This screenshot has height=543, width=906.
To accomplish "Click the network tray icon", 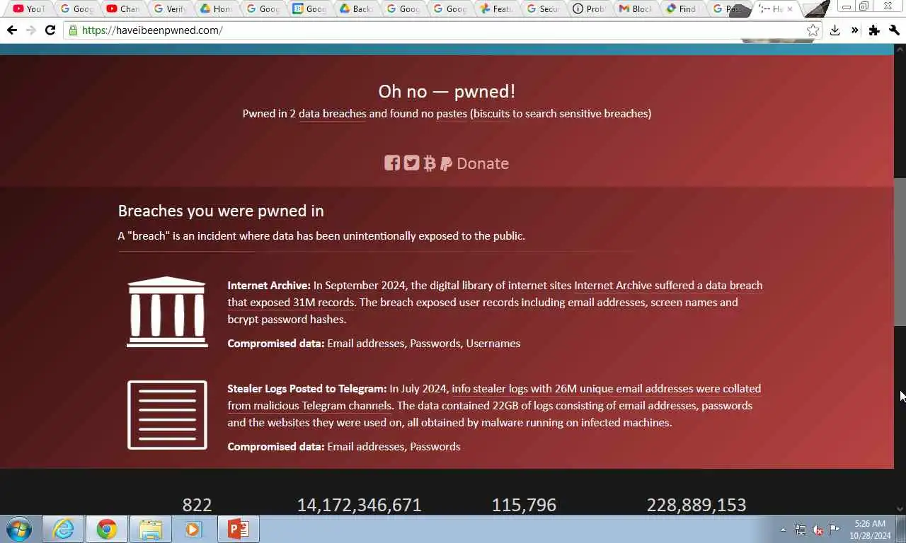I will [x=801, y=530].
